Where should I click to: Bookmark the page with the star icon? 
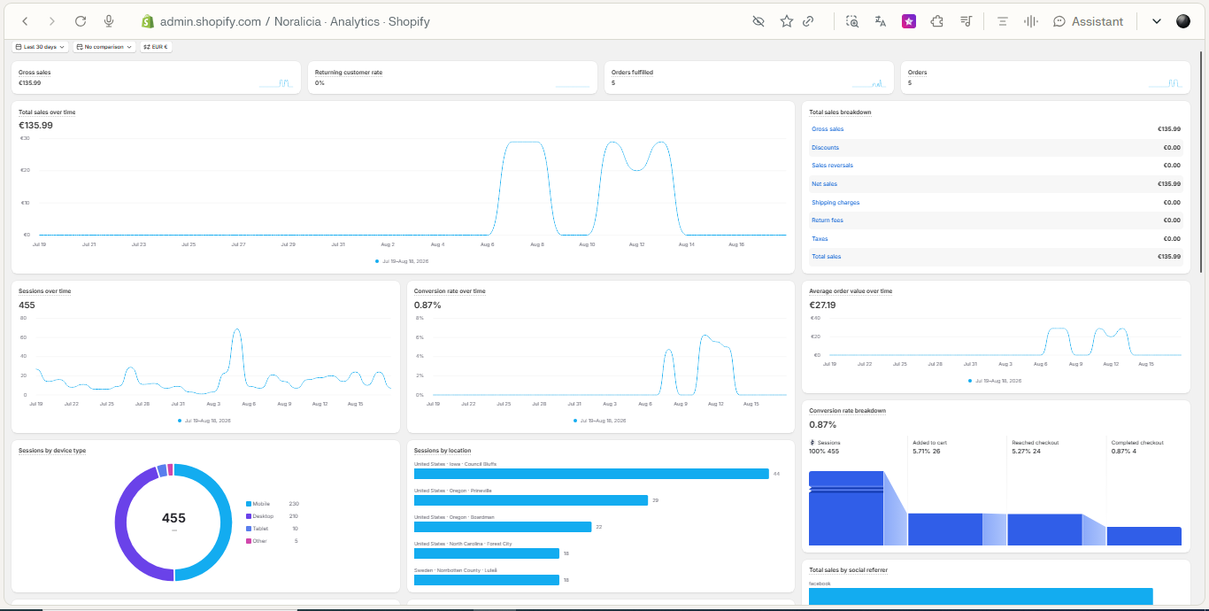(x=786, y=21)
